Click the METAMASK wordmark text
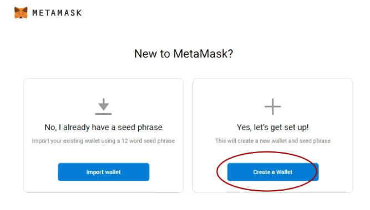 (57, 13)
